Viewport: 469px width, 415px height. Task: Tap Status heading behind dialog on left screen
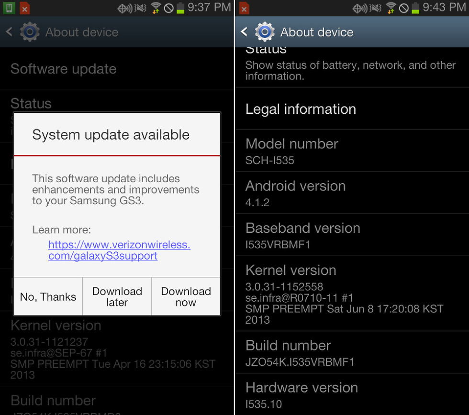(31, 103)
